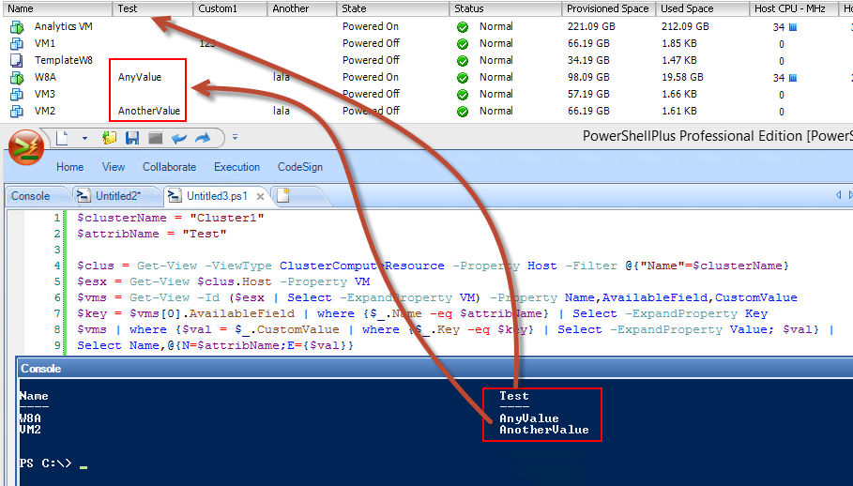Close the Untitled3.ps1 tab
853x486 pixels.
261,196
